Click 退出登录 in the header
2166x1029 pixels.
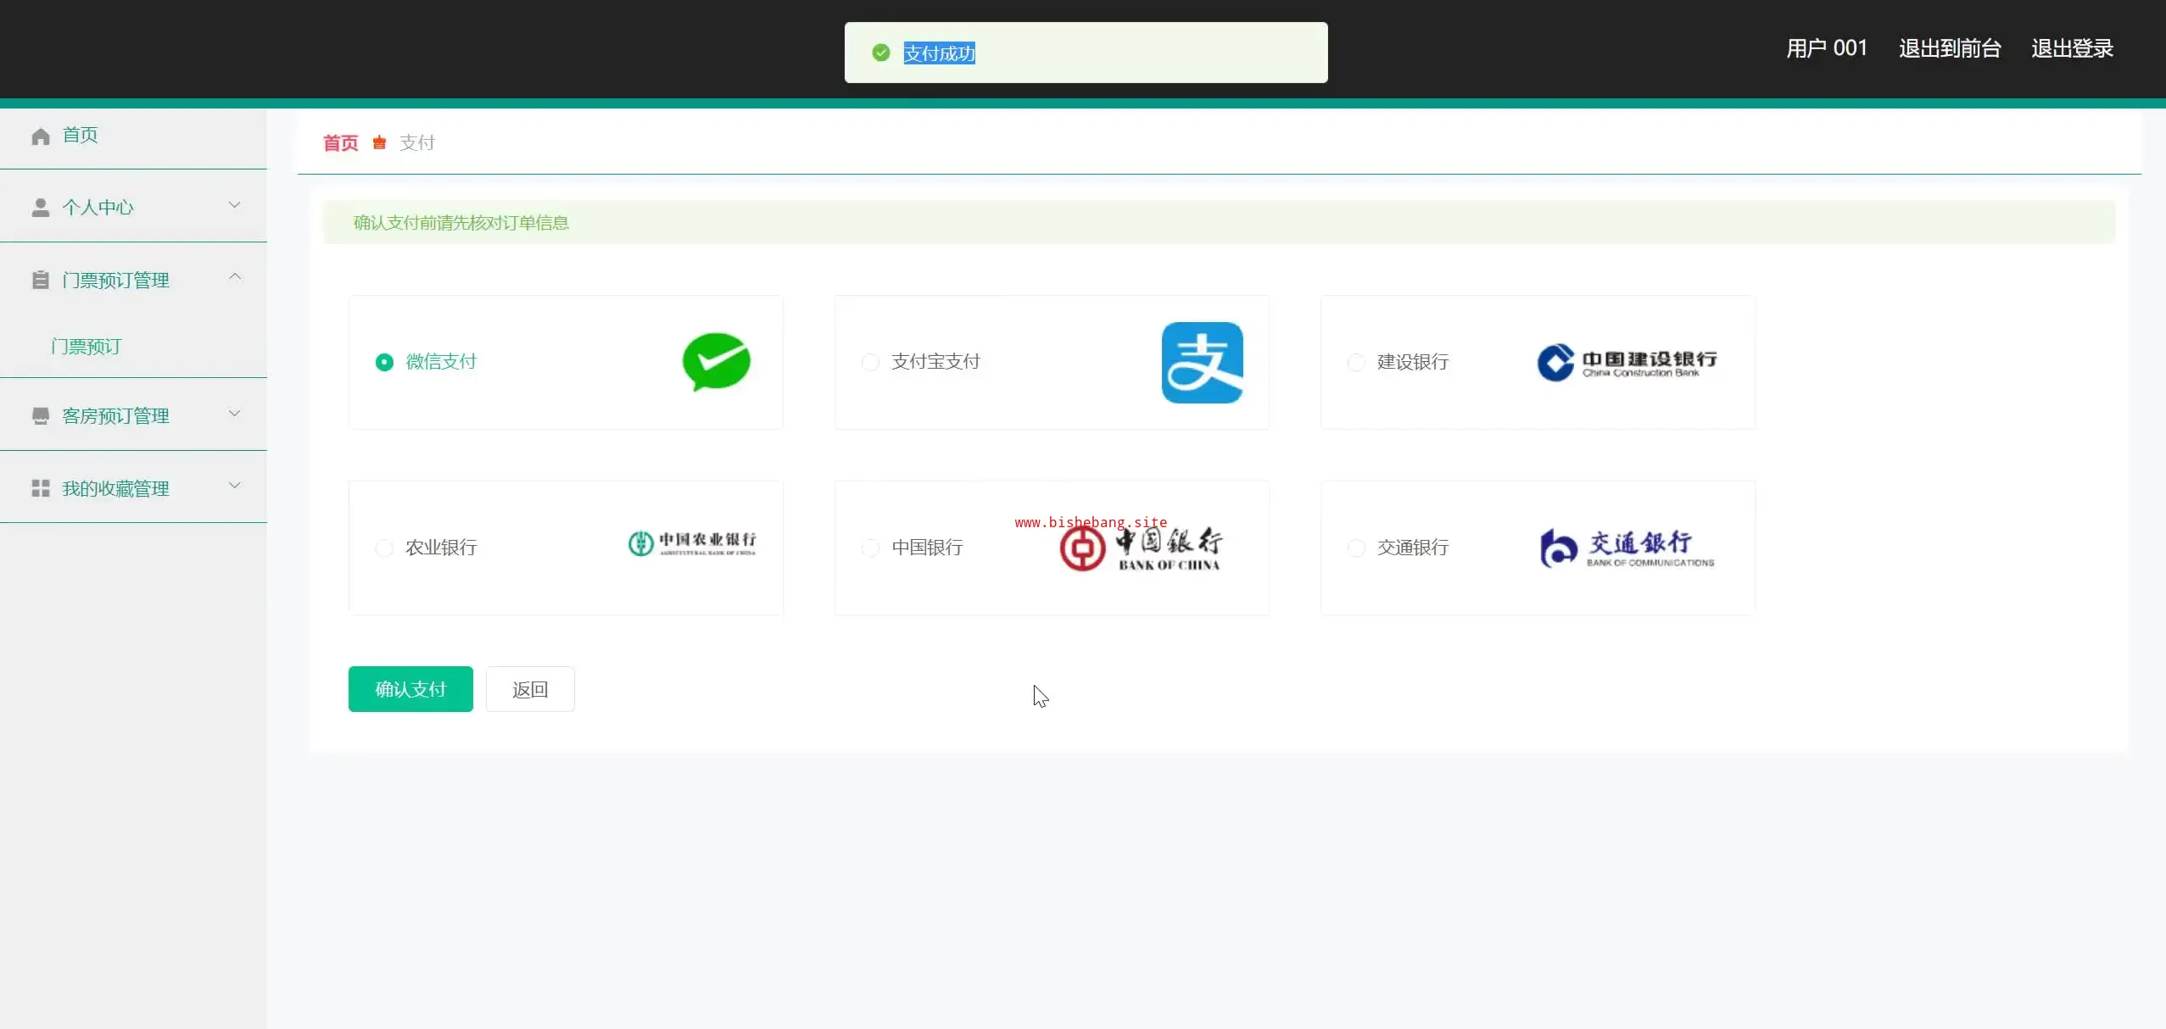(2071, 48)
